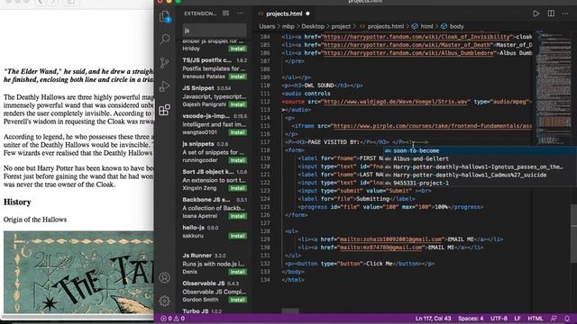Open Extensions panel more actions menu
The width and height of the screenshot is (577, 324).
pyautogui.click(x=241, y=13)
